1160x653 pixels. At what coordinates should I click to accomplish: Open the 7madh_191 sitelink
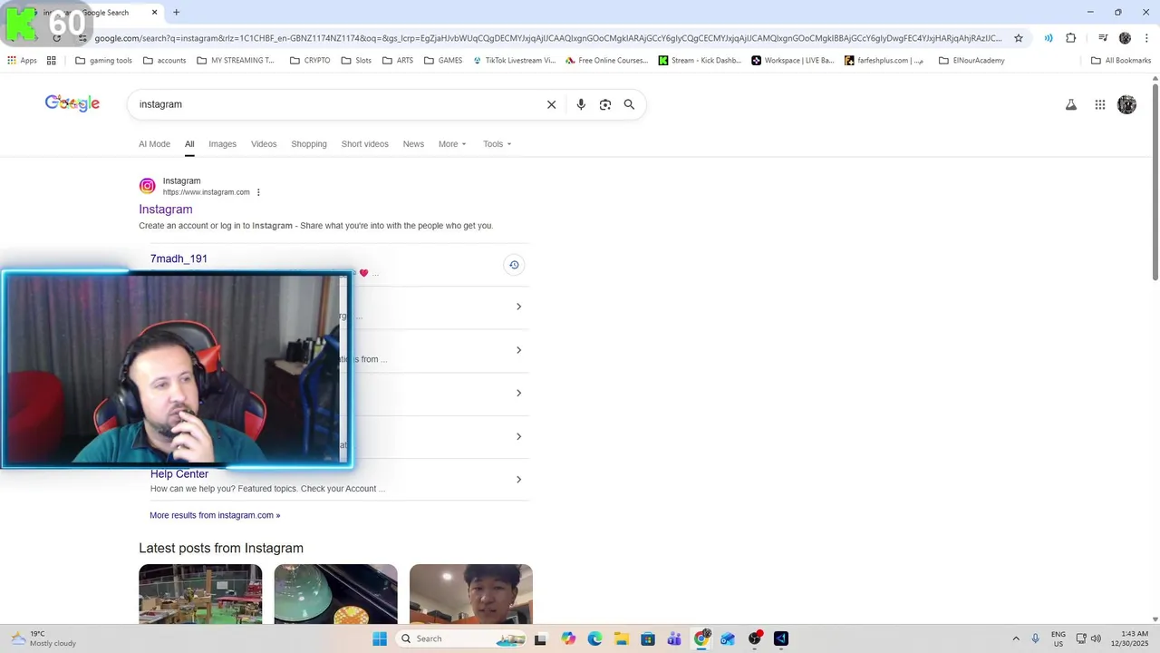[179, 258]
